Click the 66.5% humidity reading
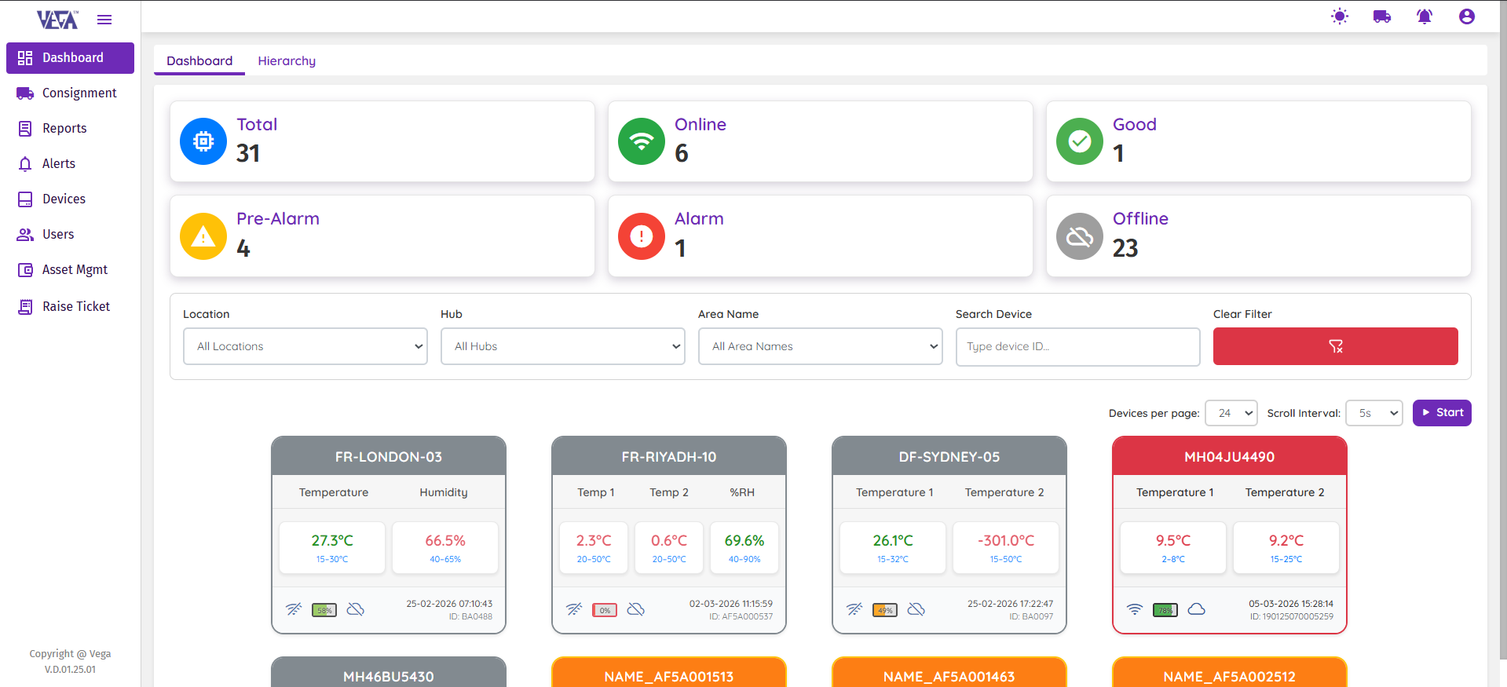 click(x=445, y=540)
